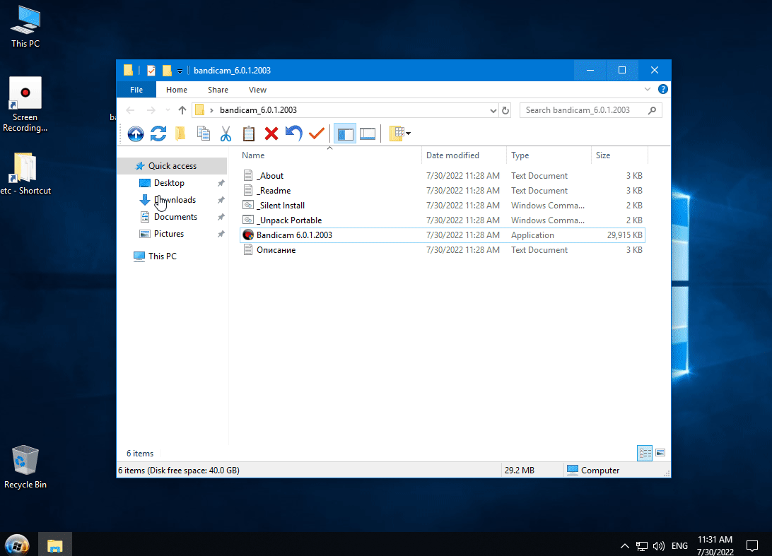The width and height of the screenshot is (772, 556).
Task: Click the Properties checkmark icon in the title bar
Action: tap(151, 71)
